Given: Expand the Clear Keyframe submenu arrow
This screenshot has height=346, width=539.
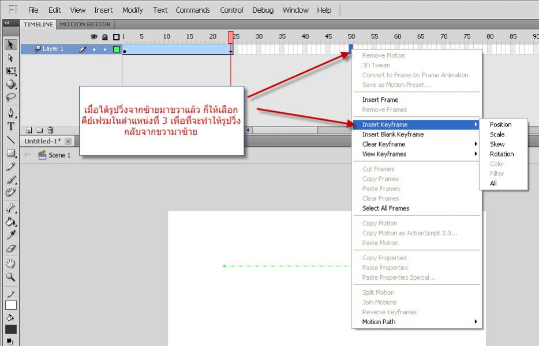Looking at the screenshot, I should click(x=476, y=144).
